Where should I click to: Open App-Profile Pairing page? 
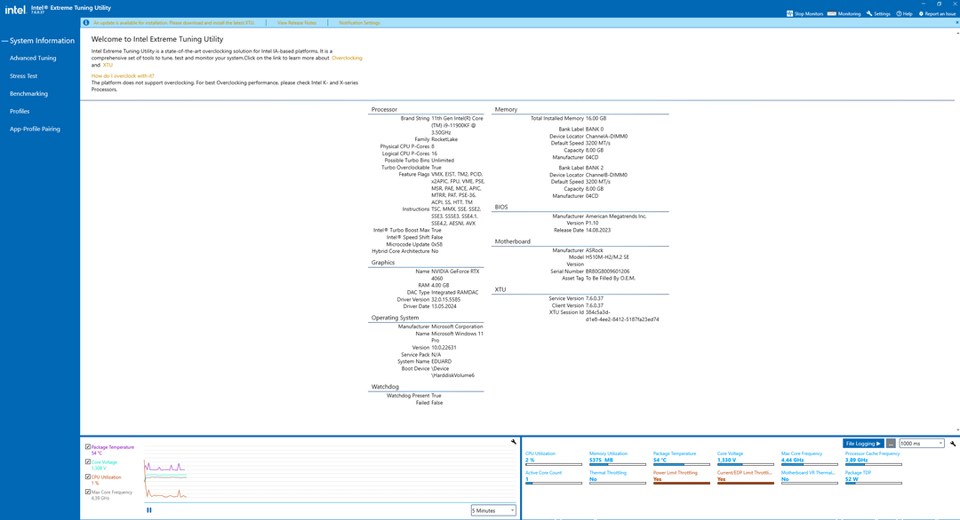(x=35, y=129)
